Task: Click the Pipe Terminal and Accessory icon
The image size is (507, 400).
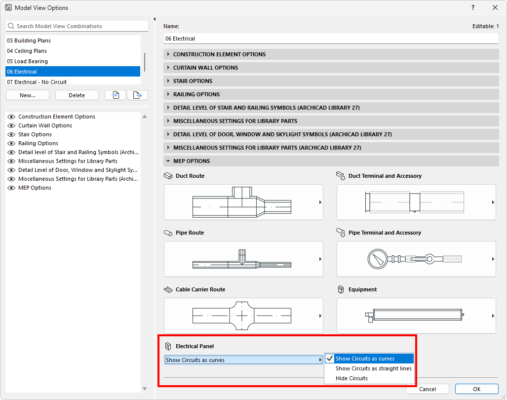Action: pyautogui.click(x=341, y=233)
